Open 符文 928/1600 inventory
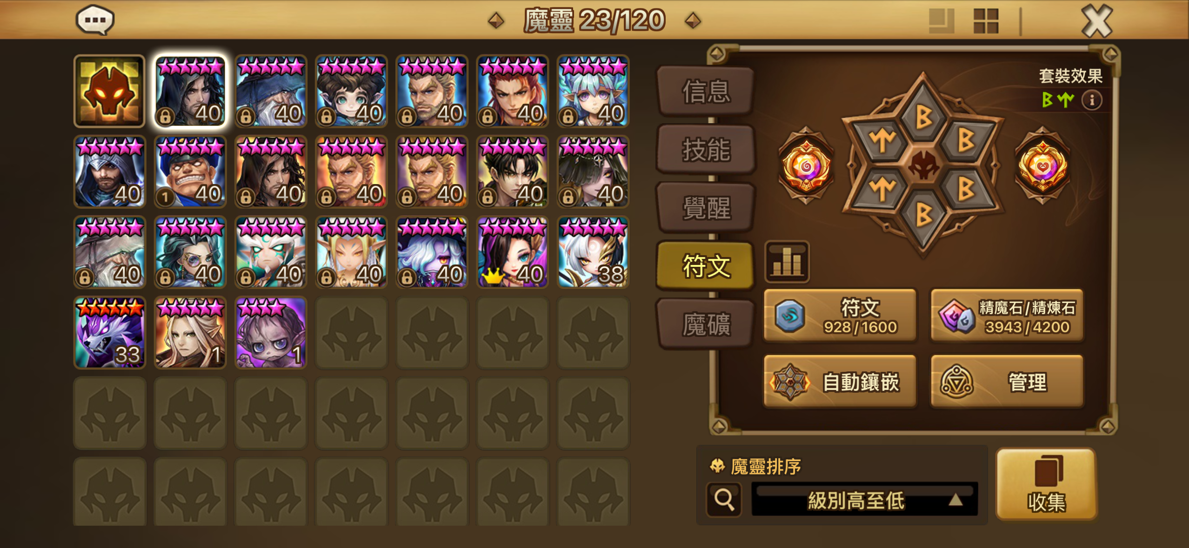The width and height of the screenshot is (1189, 548). [x=840, y=316]
